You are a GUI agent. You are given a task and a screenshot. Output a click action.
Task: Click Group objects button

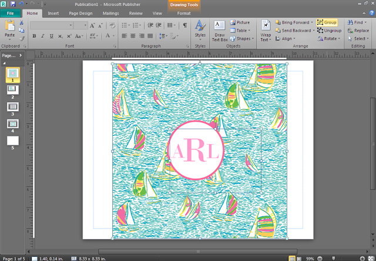(327, 22)
